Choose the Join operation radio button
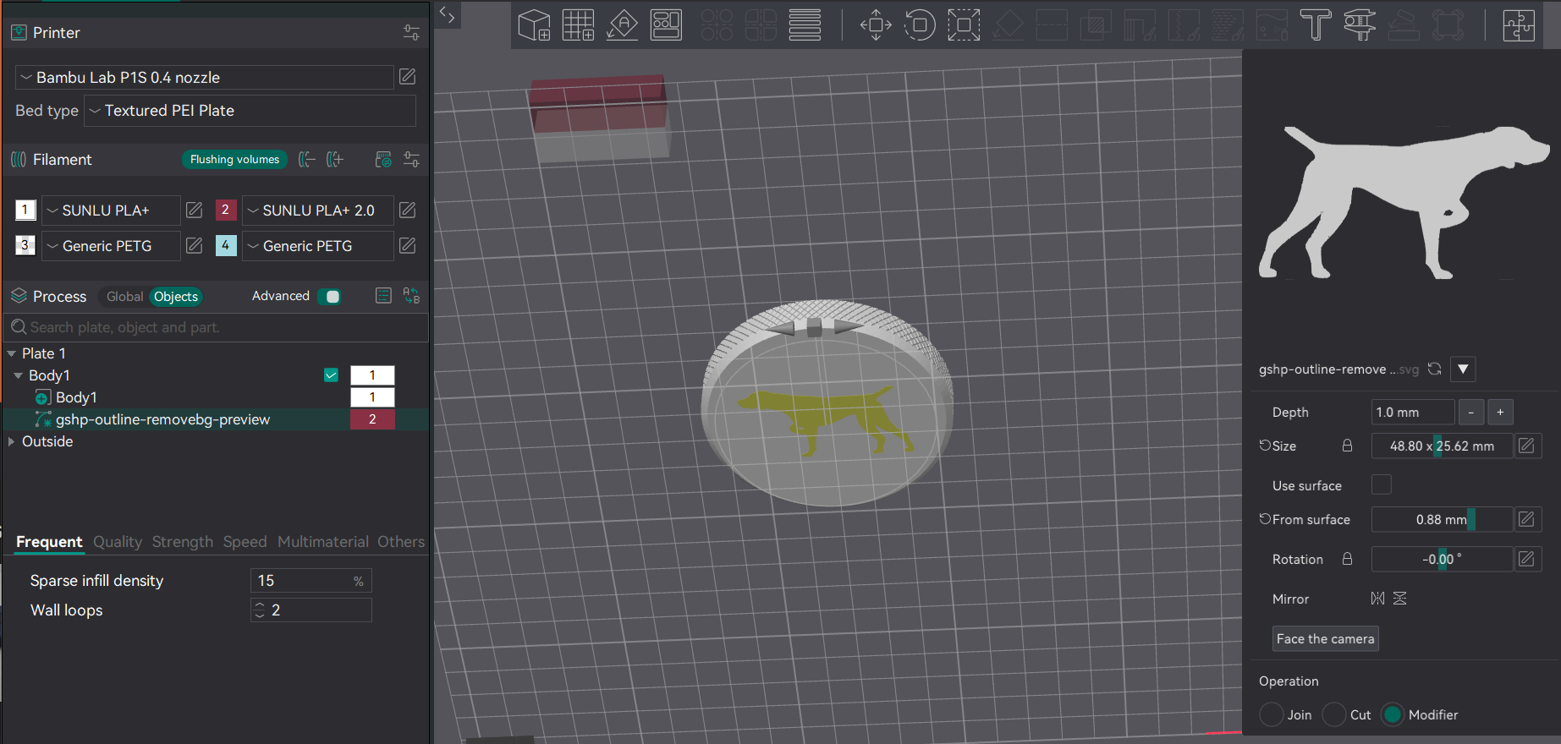The width and height of the screenshot is (1561, 744). pos(1272,714)
